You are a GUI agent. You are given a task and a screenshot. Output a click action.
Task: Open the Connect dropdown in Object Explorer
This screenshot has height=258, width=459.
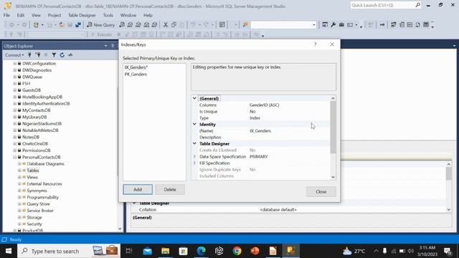[14, 54]
